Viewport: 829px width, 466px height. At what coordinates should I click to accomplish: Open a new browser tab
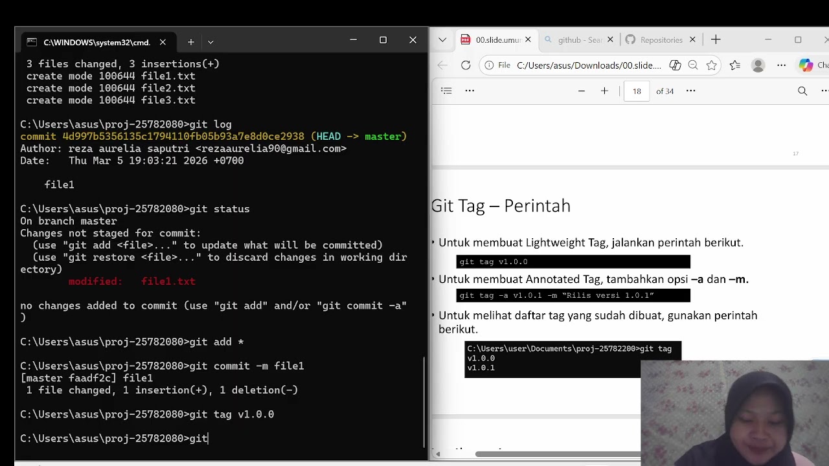(716, 39)
